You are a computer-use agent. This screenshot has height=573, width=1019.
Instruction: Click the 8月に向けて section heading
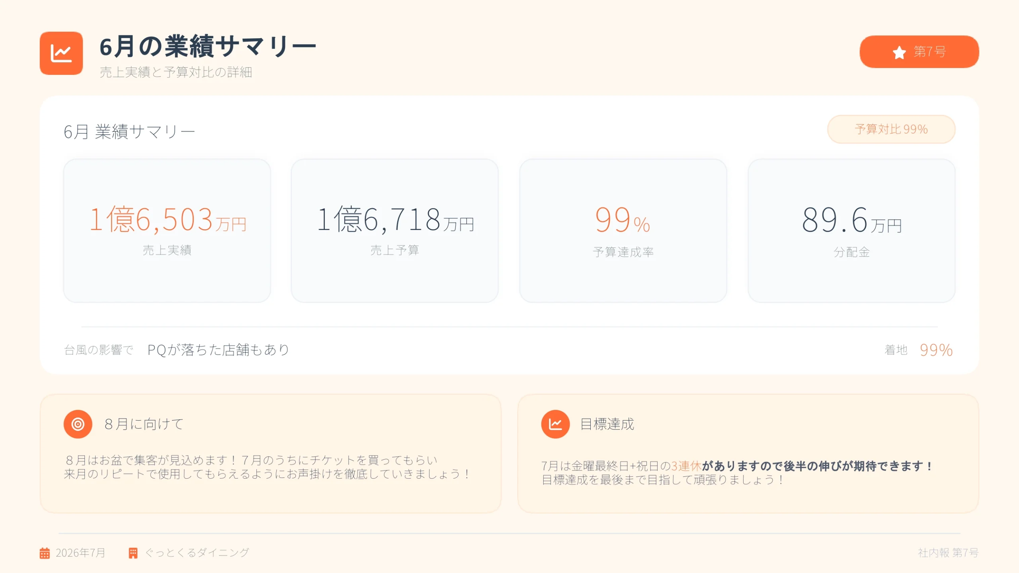click(x=144, y=424)
